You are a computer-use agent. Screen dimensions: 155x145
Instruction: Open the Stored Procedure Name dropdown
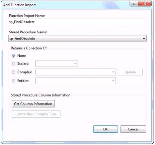(77, 39)
